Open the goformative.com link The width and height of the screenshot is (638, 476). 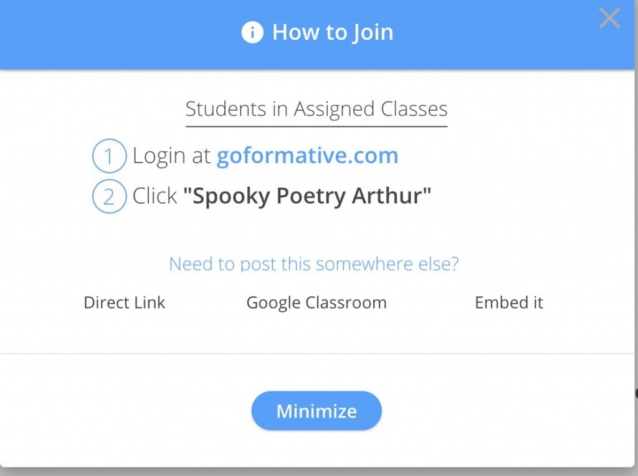307,156
